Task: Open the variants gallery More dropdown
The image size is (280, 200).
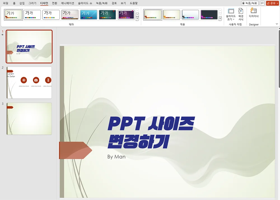Action: [x=220, y=19]
